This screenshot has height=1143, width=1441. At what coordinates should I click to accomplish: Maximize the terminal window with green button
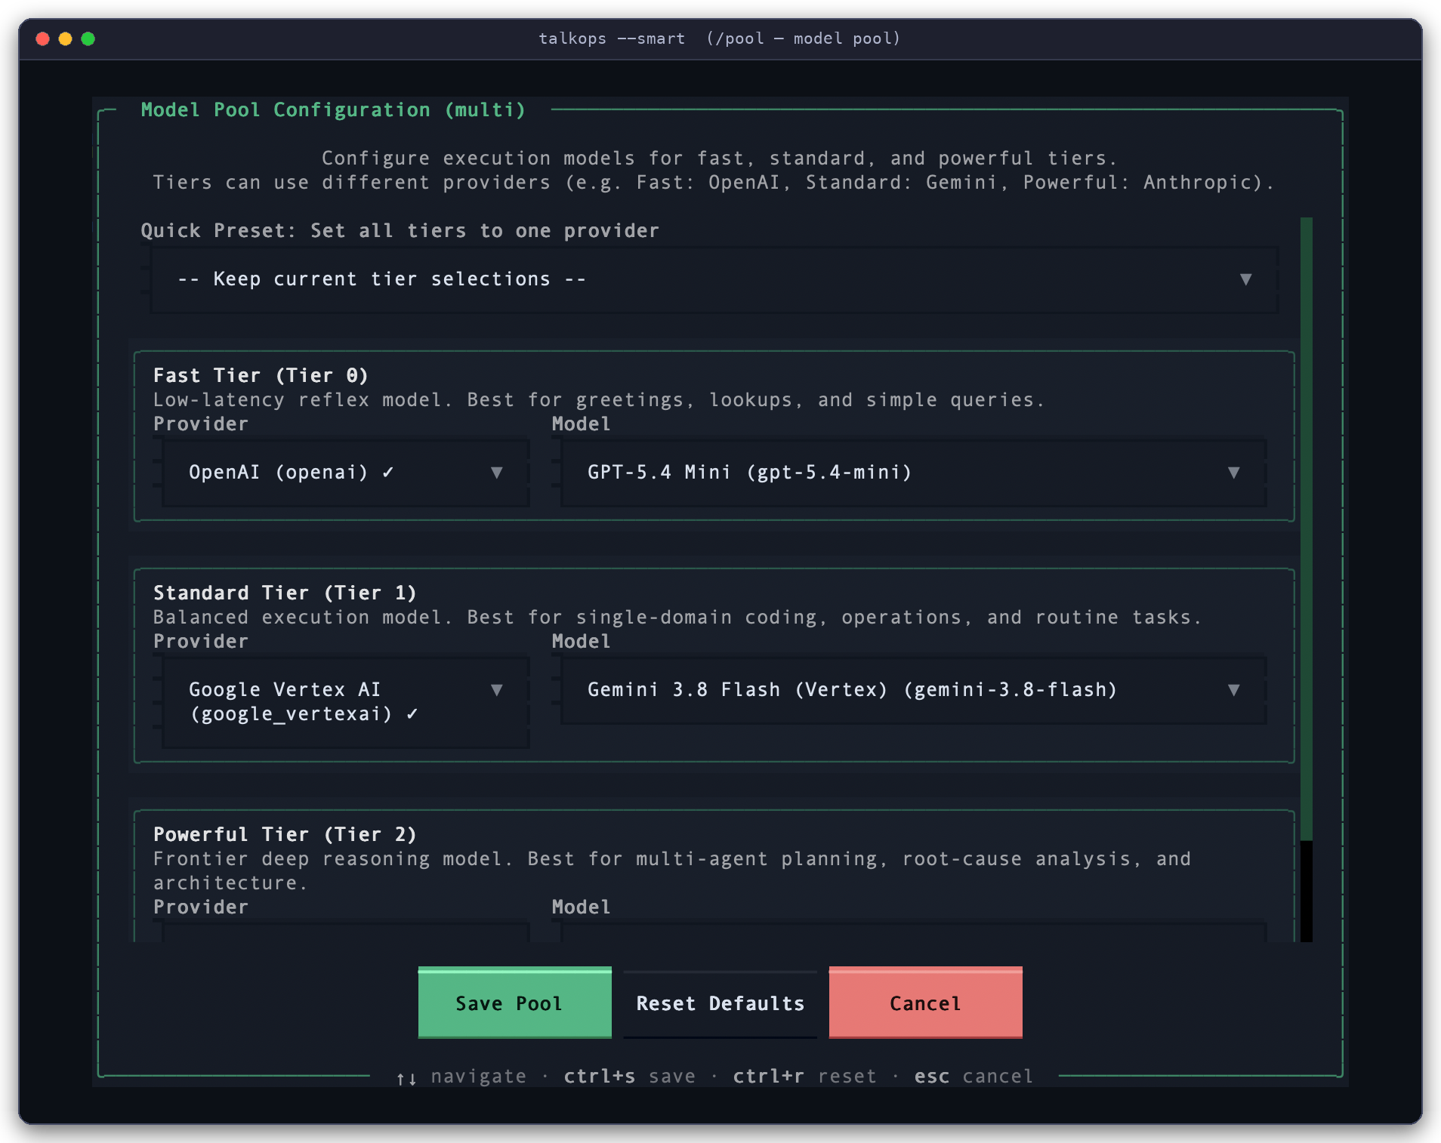click(88, 39)
